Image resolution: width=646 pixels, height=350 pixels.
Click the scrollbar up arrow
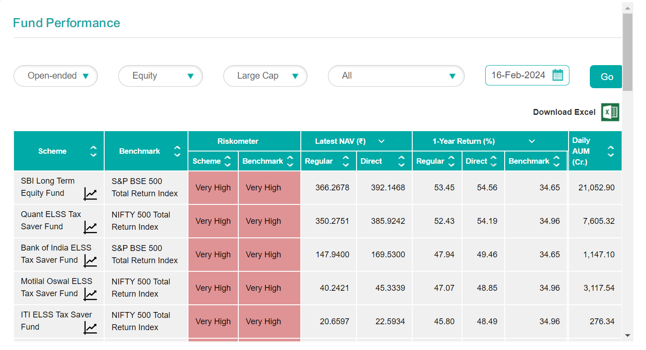(x=627, y=8)
